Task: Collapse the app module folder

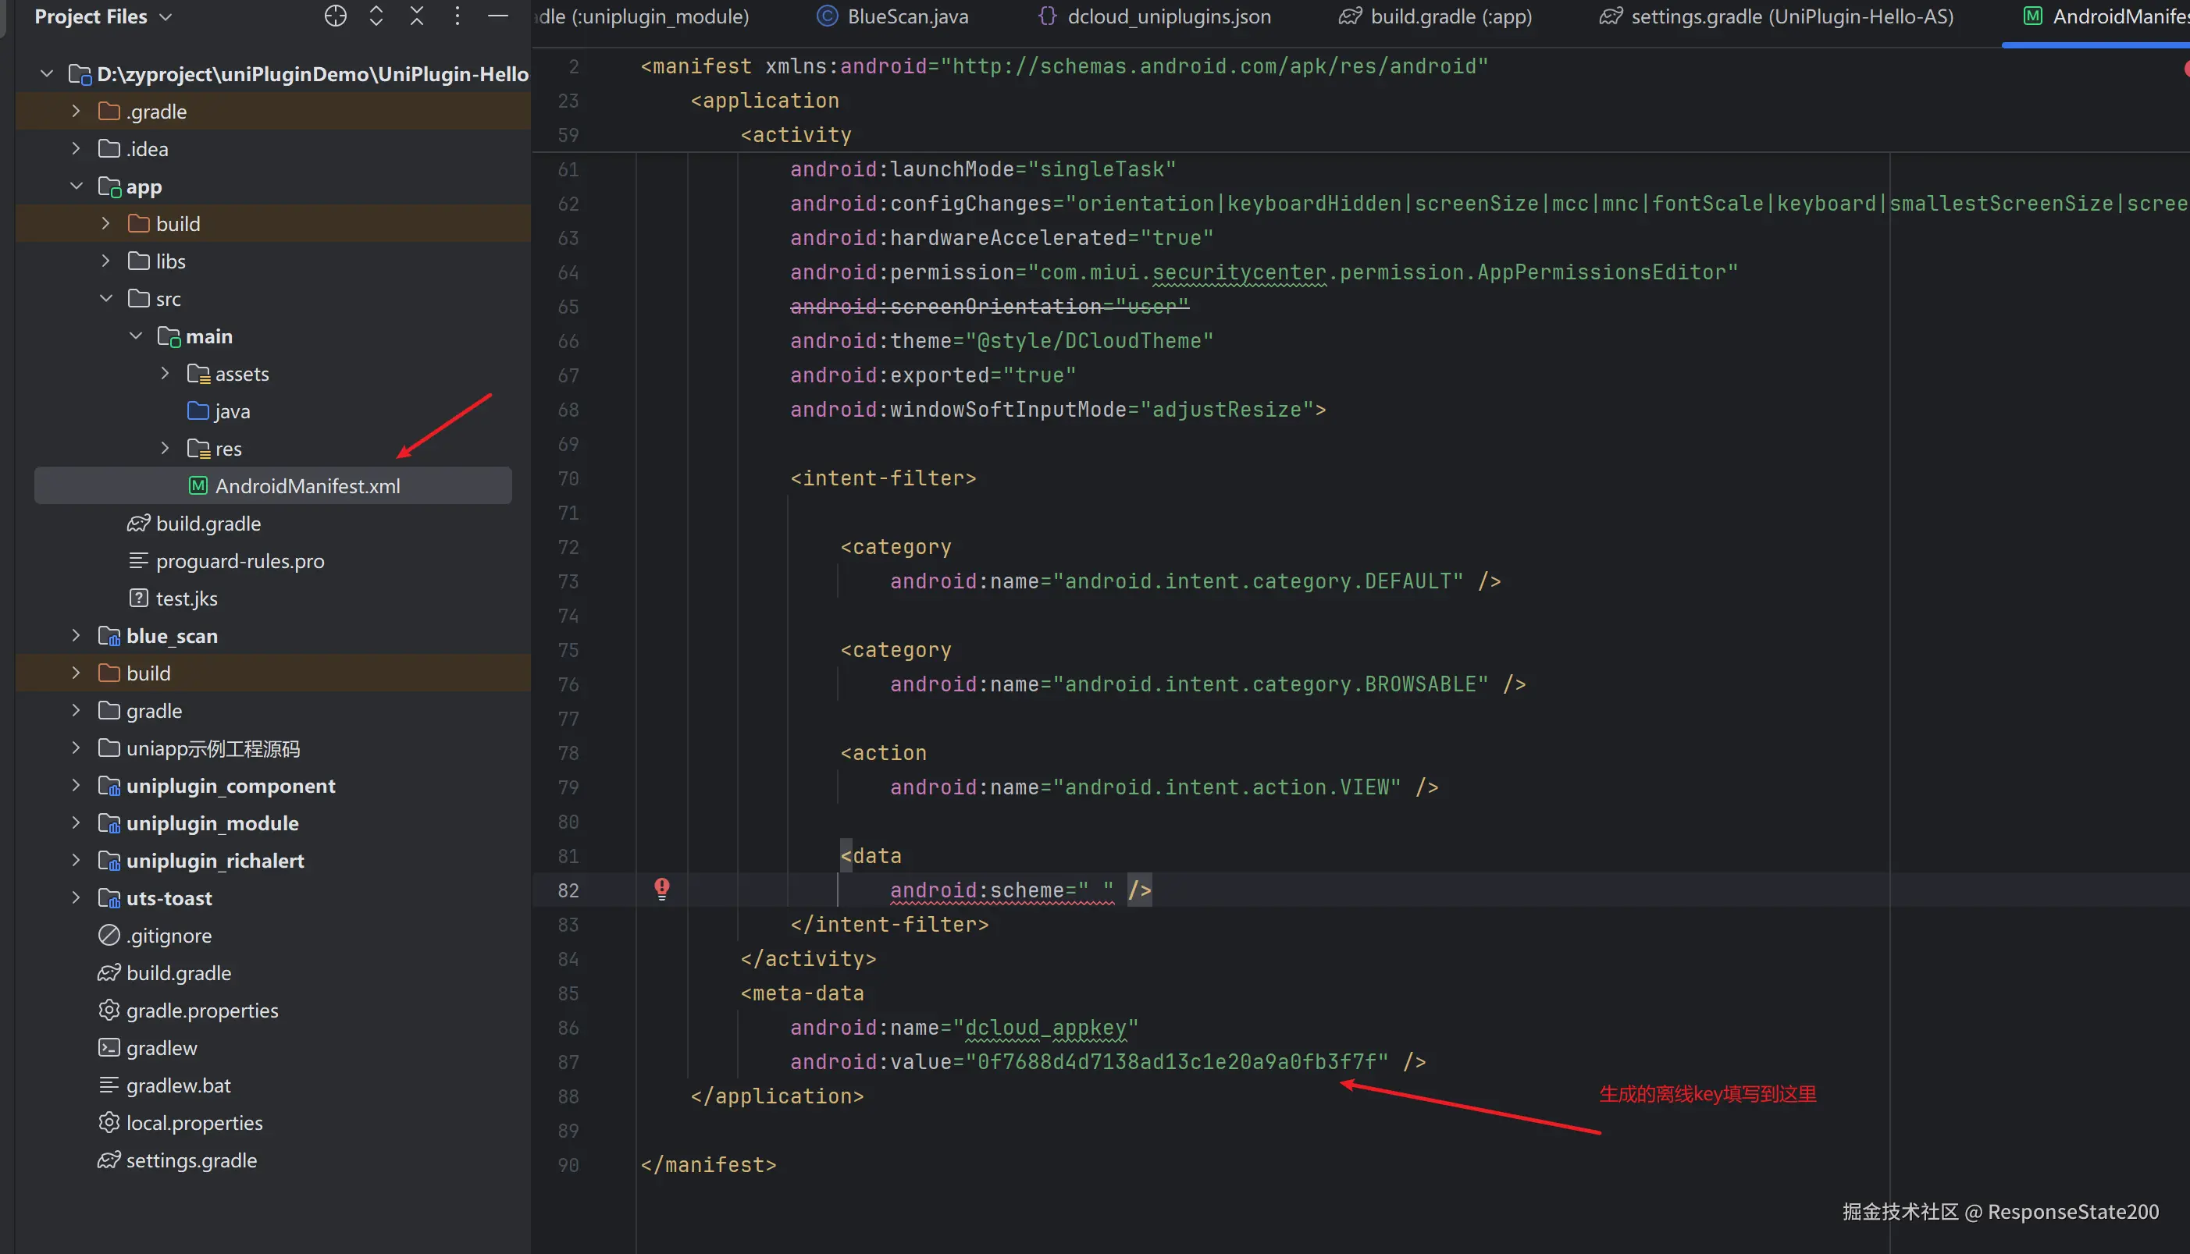Action: (x=76, y=186)
